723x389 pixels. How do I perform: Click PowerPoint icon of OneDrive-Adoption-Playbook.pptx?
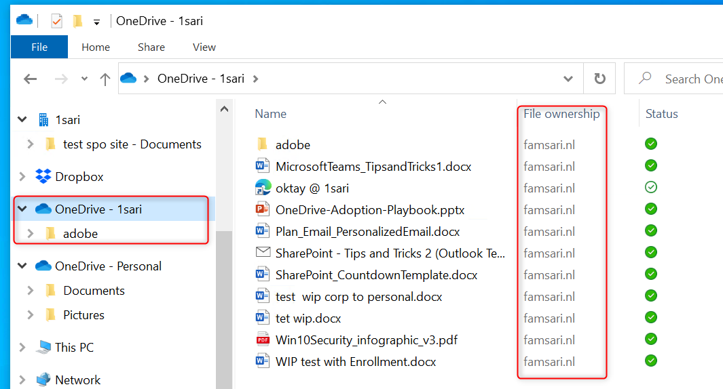pos(262,209)
